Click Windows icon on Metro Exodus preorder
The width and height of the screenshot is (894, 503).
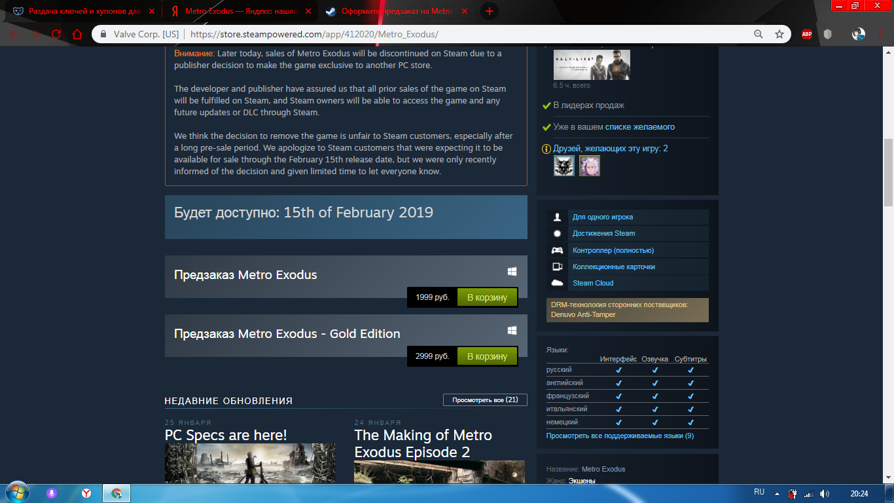[512, 271]
